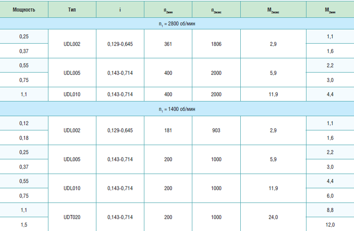Select the power value 0,12 cell
The height and width of the screenshot is (231, 354).
[24, 123]
